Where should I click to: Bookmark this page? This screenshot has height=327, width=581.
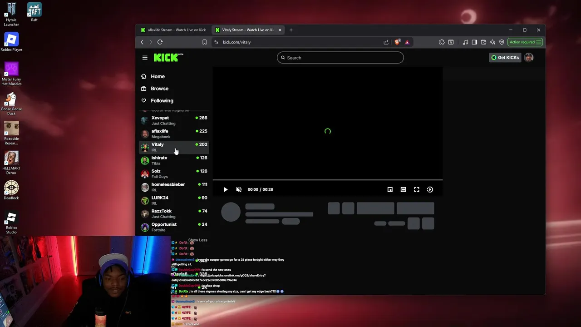tap(204, 42)
